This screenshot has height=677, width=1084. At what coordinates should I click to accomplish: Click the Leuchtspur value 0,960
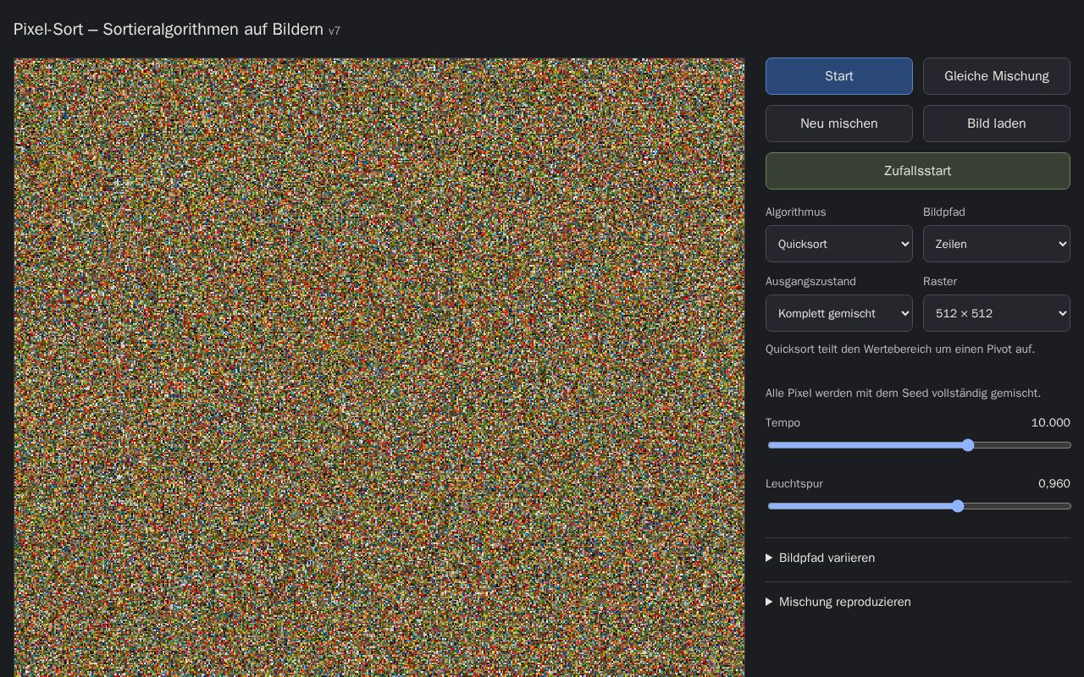(x=1054, y=483)
